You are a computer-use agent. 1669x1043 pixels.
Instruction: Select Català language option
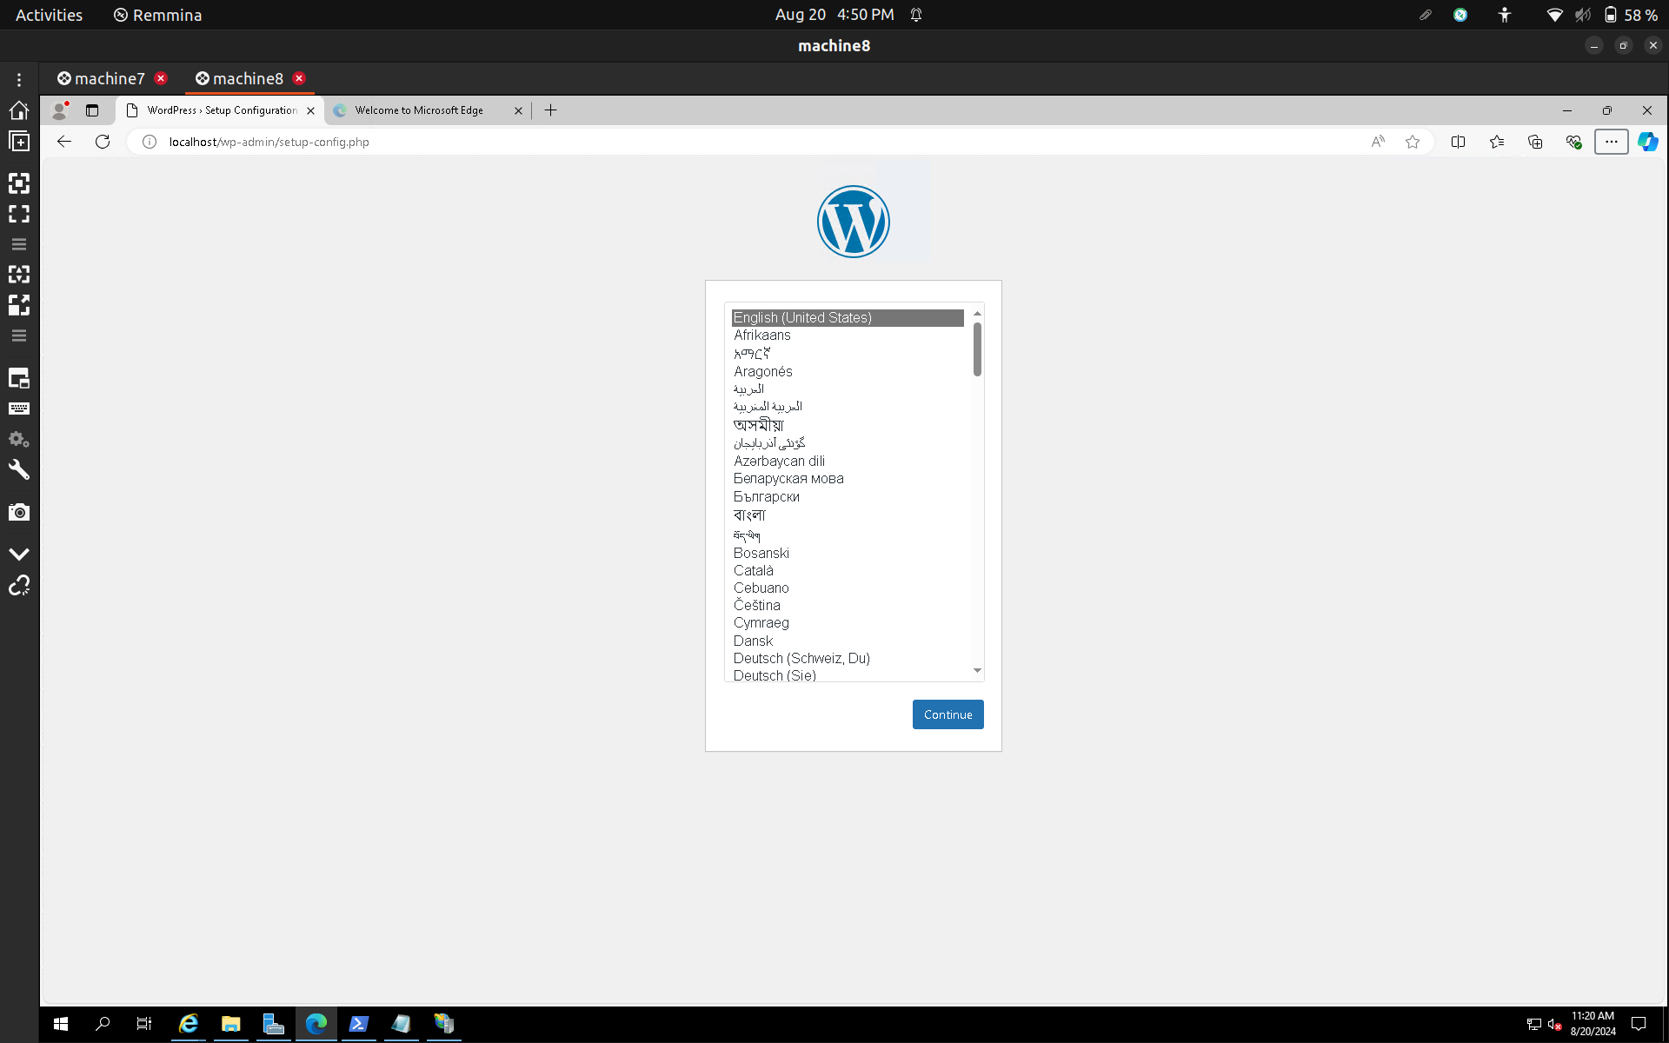click(753, 571)
